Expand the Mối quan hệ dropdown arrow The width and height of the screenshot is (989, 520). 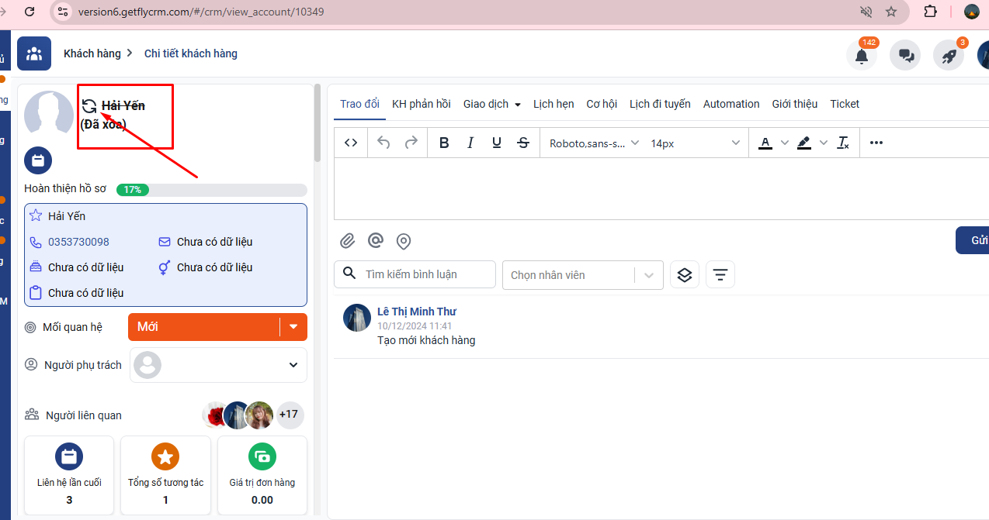pos(293,327)
